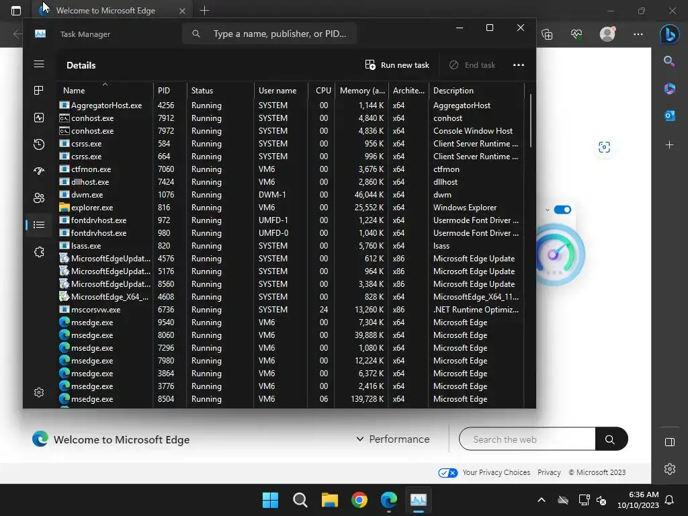Image resolution: width=688 pixels, height=516 pixels.
Task: Open the App history icon in sidebar
Action: point(38,144)
